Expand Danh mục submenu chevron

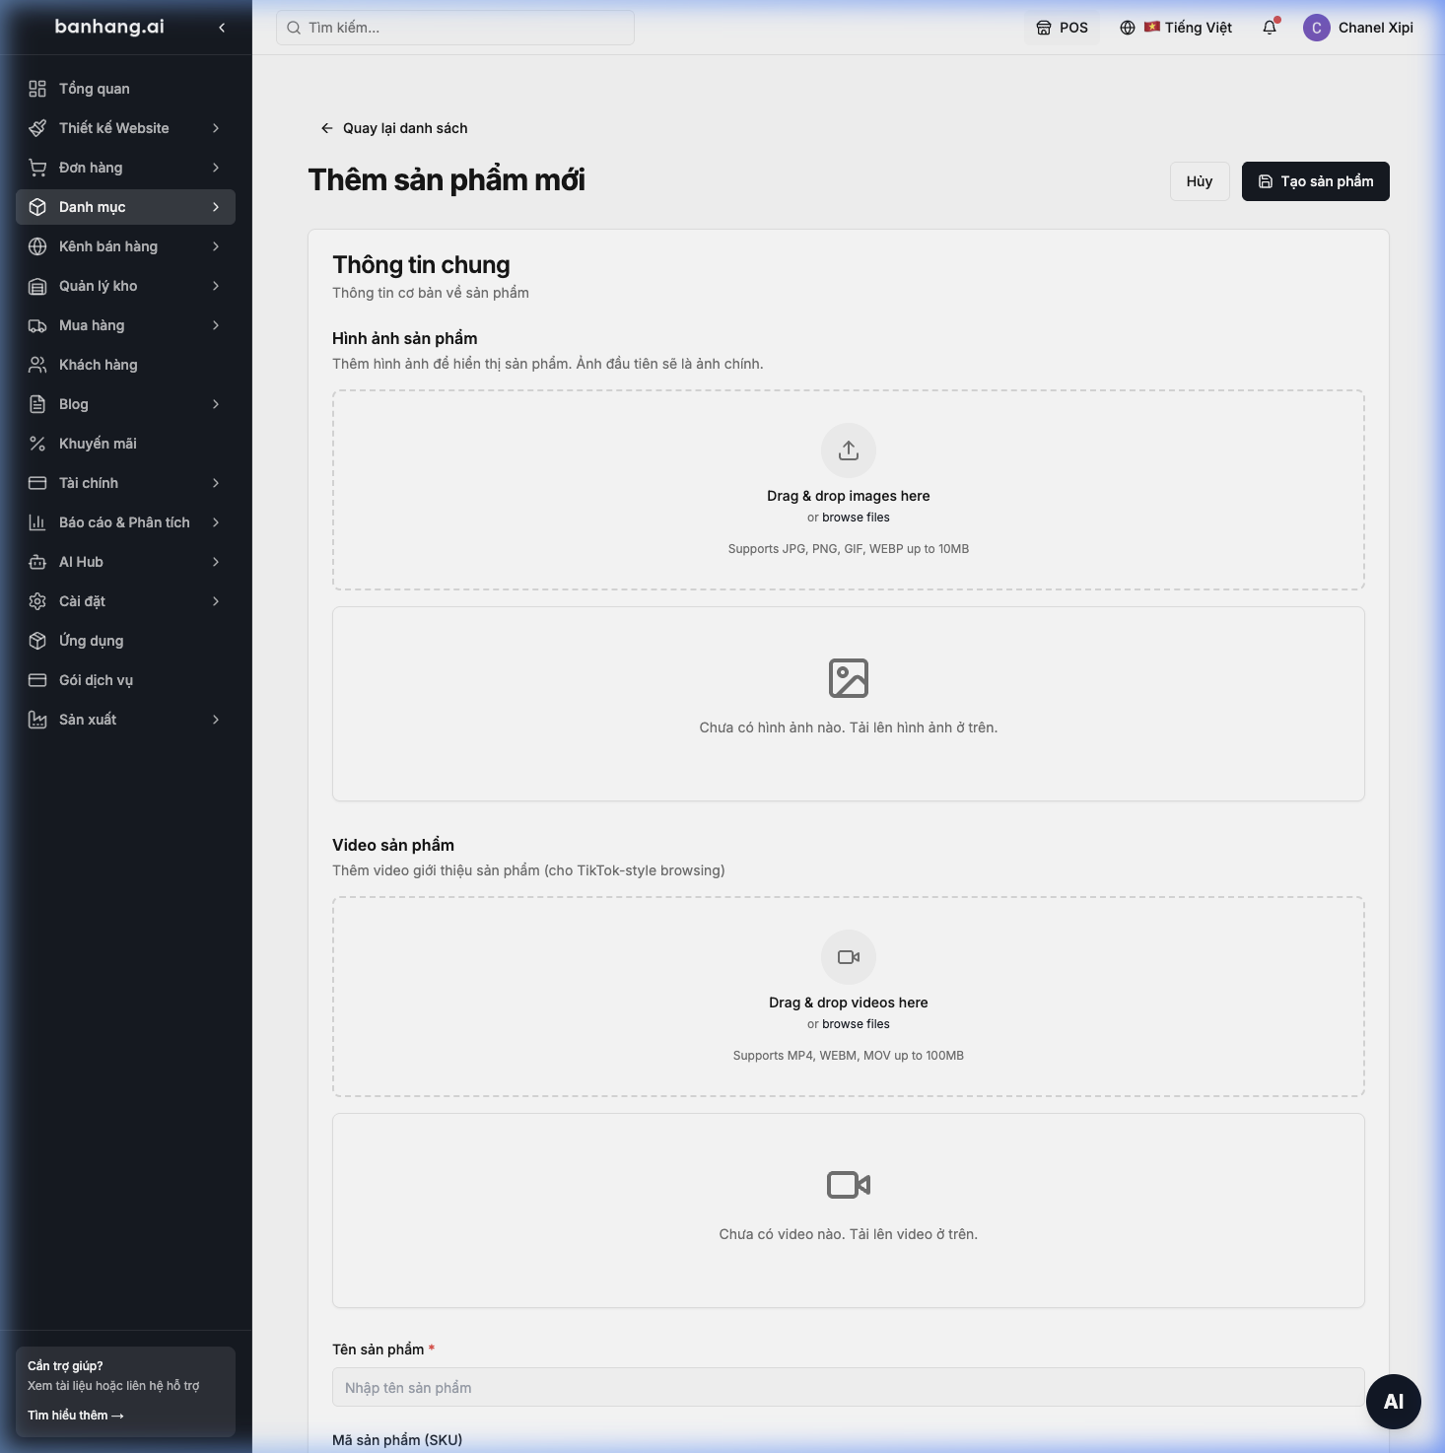pos(216,207)
